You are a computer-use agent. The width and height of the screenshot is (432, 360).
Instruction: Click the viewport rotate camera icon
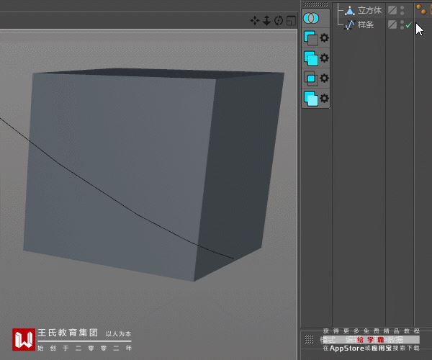(279, 21)
